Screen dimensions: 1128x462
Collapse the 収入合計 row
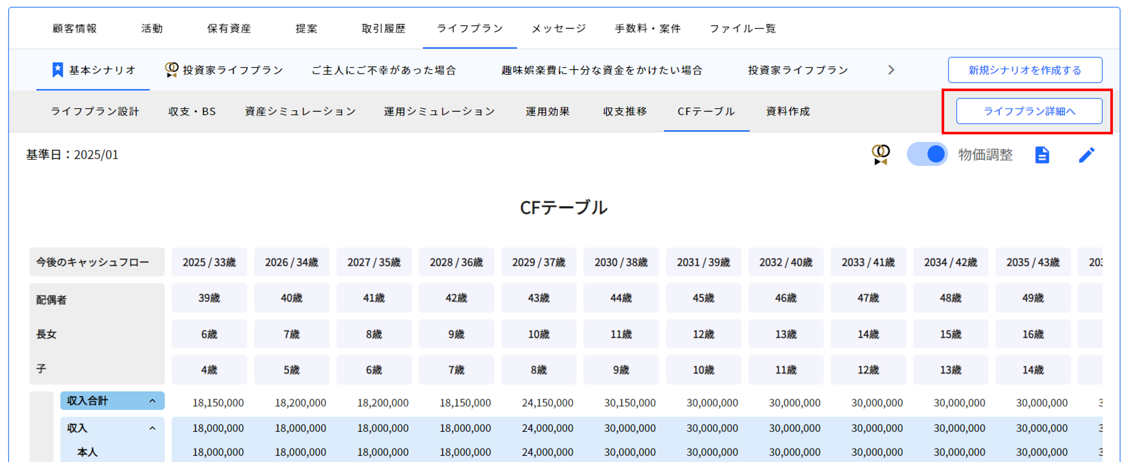pyautogui.click(x=152, y=401)
